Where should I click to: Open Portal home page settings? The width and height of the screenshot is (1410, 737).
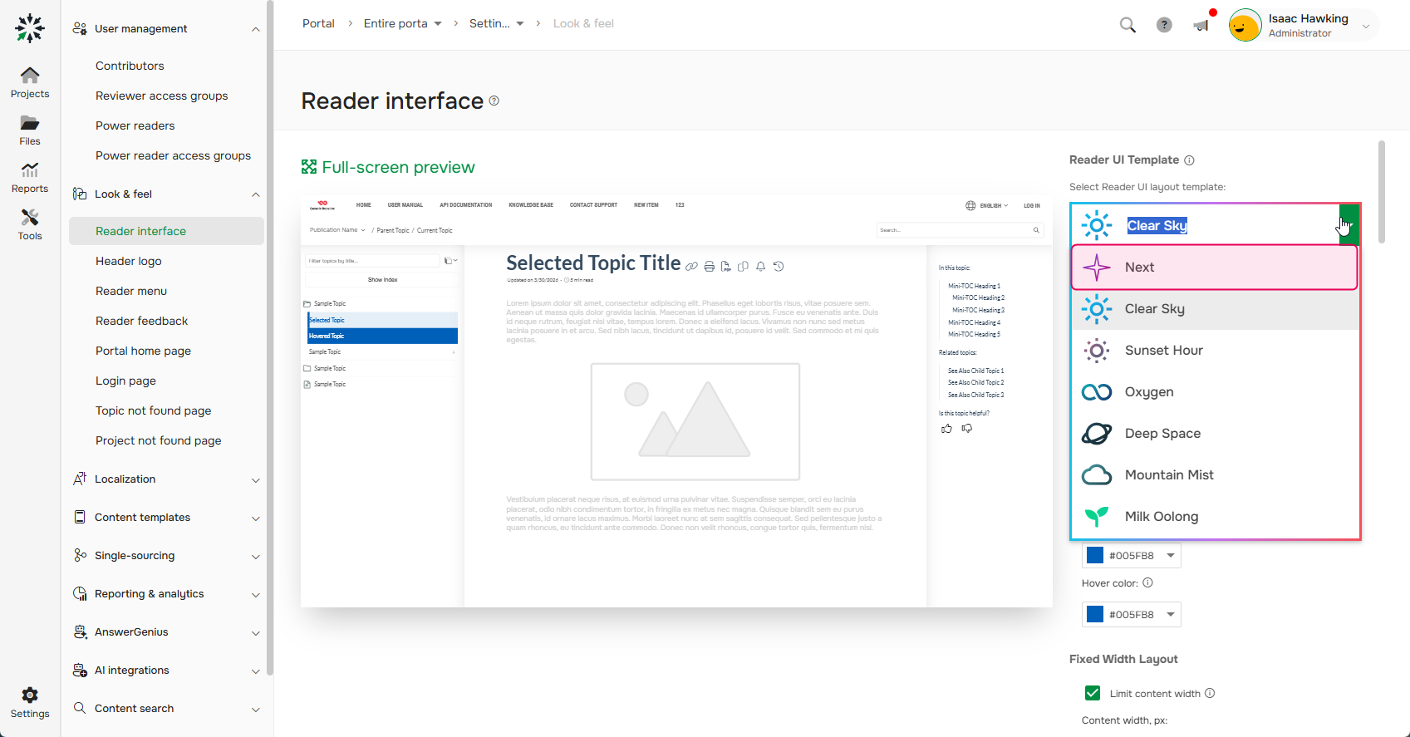click(144, 351)
